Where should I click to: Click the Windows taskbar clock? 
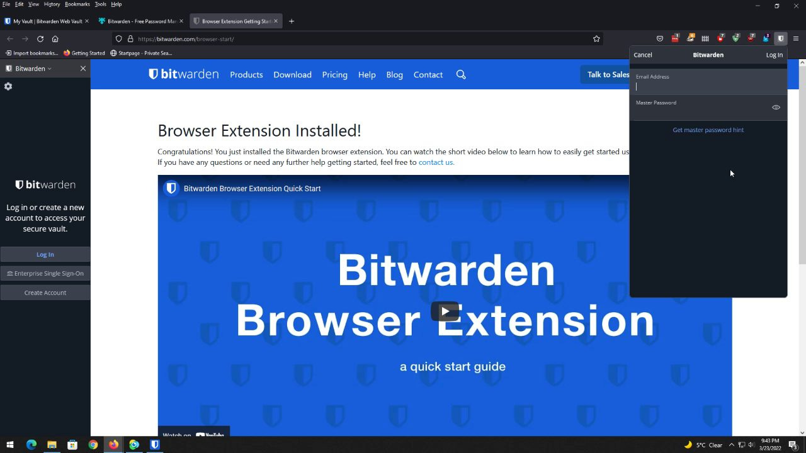pyautogui.click(x=770, y=444)
